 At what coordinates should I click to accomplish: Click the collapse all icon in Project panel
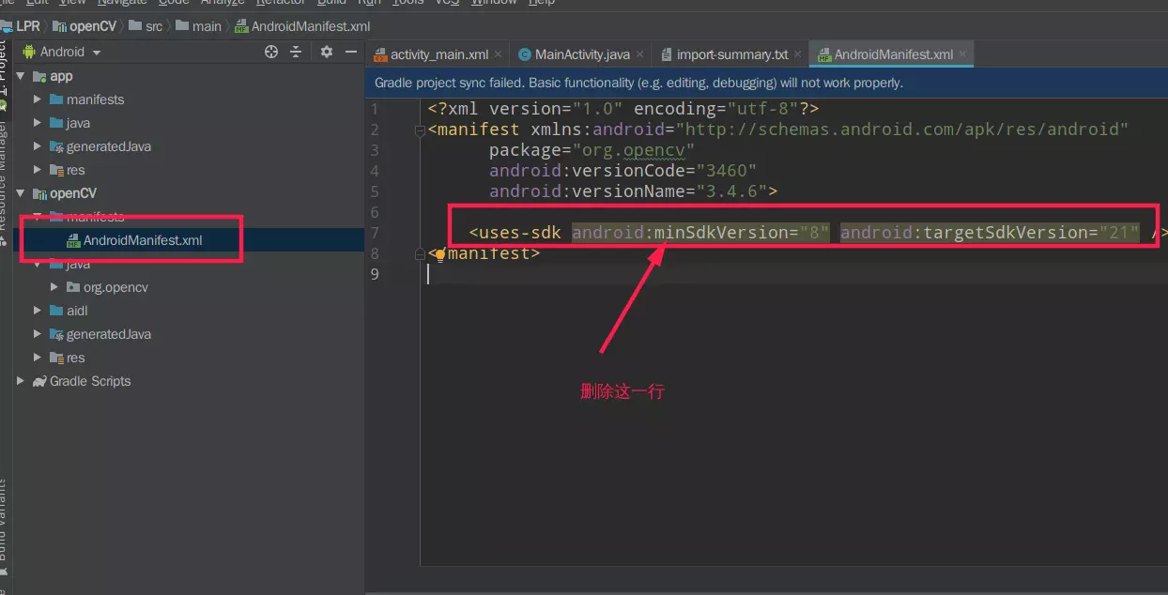296,52
